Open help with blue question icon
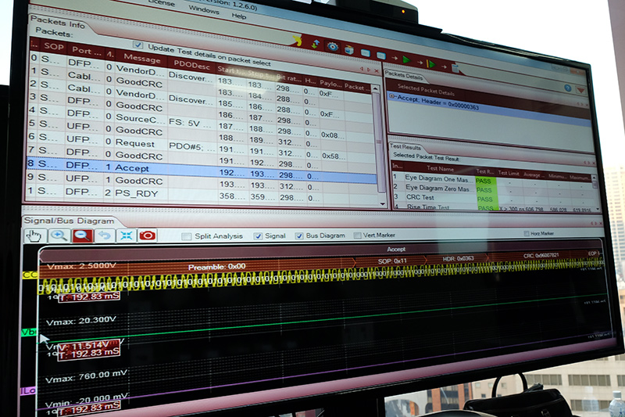Viewport: 625px width, 417px height. [x=568, y=88]
